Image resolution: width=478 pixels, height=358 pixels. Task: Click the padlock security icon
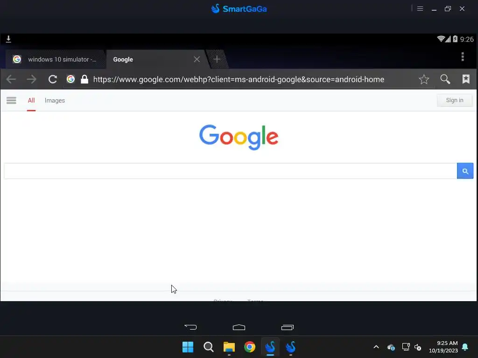tap(84, 79)
